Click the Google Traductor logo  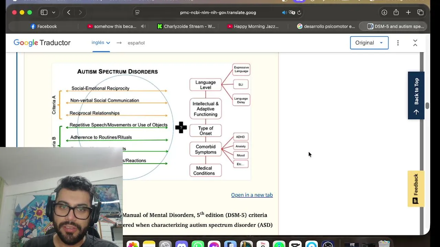pyautogui.click(x=42, y=43)
